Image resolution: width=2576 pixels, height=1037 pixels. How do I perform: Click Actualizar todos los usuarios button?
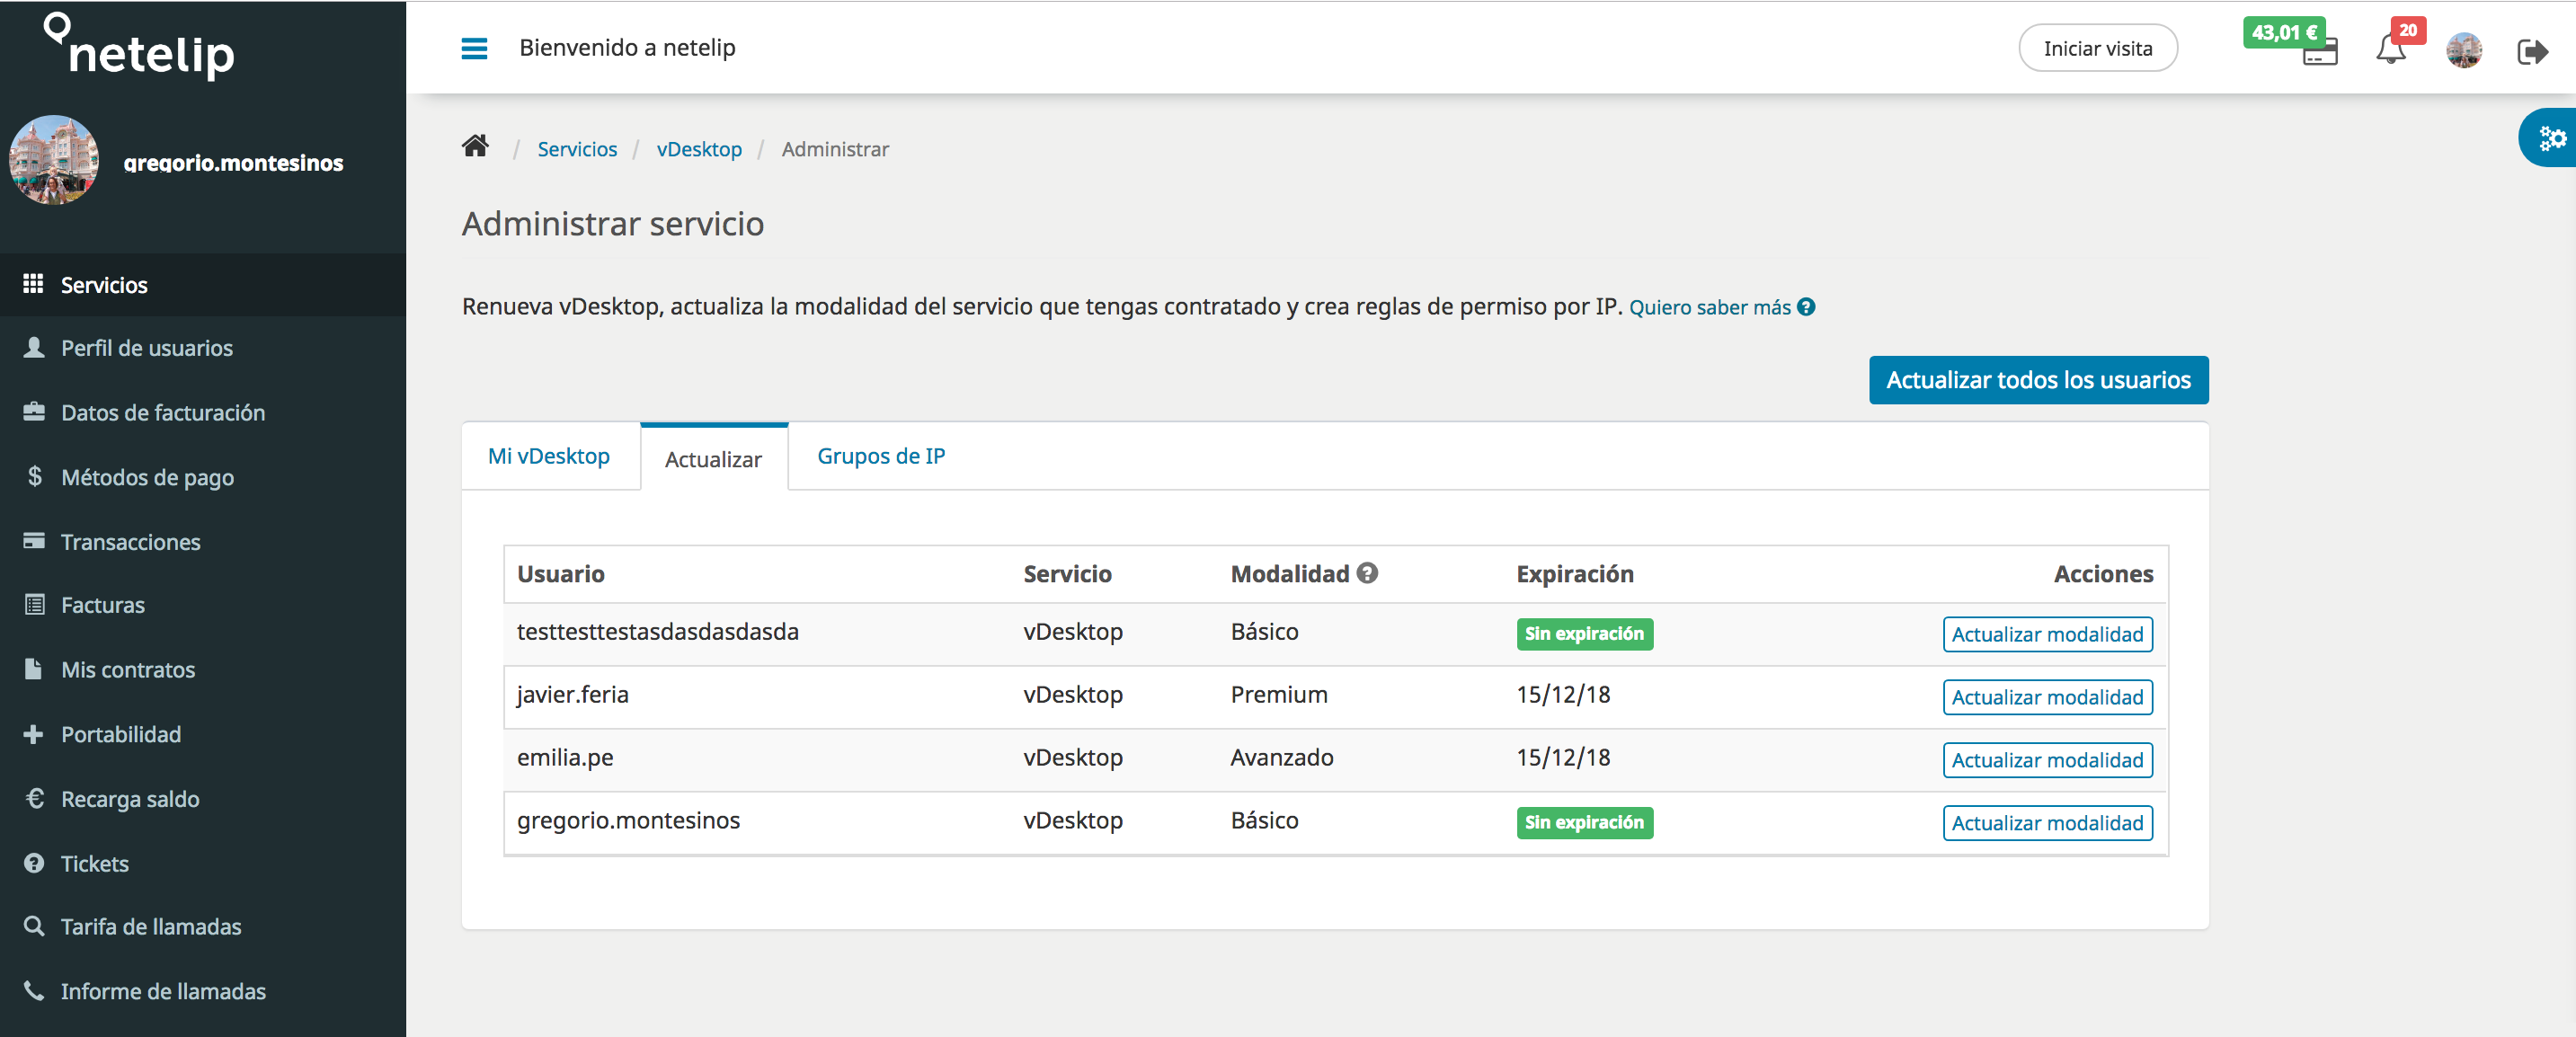click(2038, 380)
